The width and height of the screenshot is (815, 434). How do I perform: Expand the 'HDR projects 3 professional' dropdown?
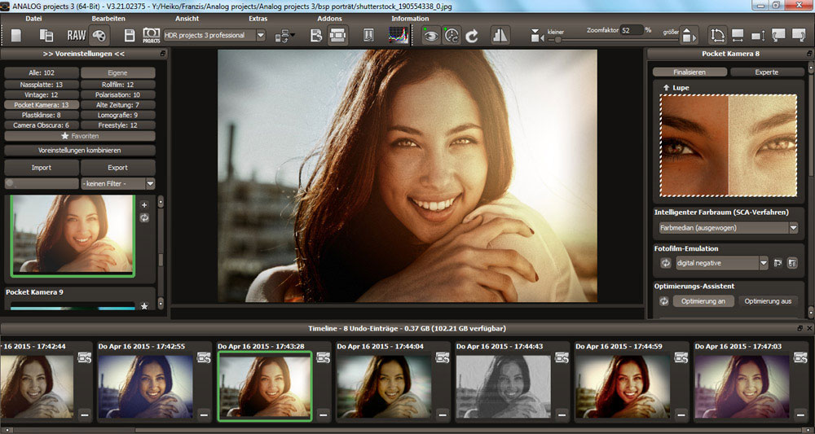[261, 36]
